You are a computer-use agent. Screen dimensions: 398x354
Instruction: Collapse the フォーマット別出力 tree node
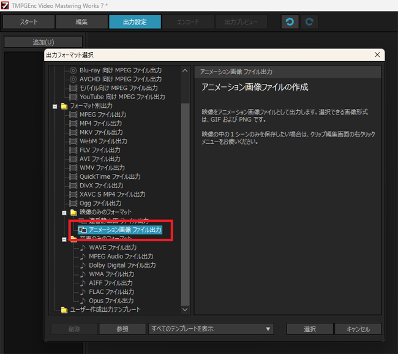[x=55, y=107]
